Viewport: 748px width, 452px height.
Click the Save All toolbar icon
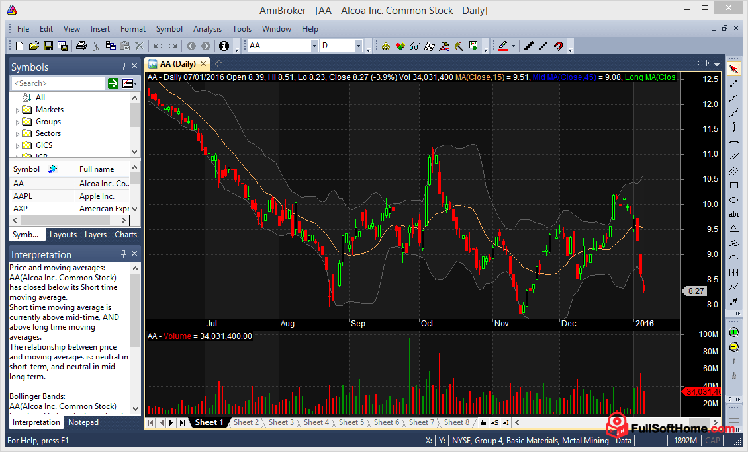coord(62,46)
